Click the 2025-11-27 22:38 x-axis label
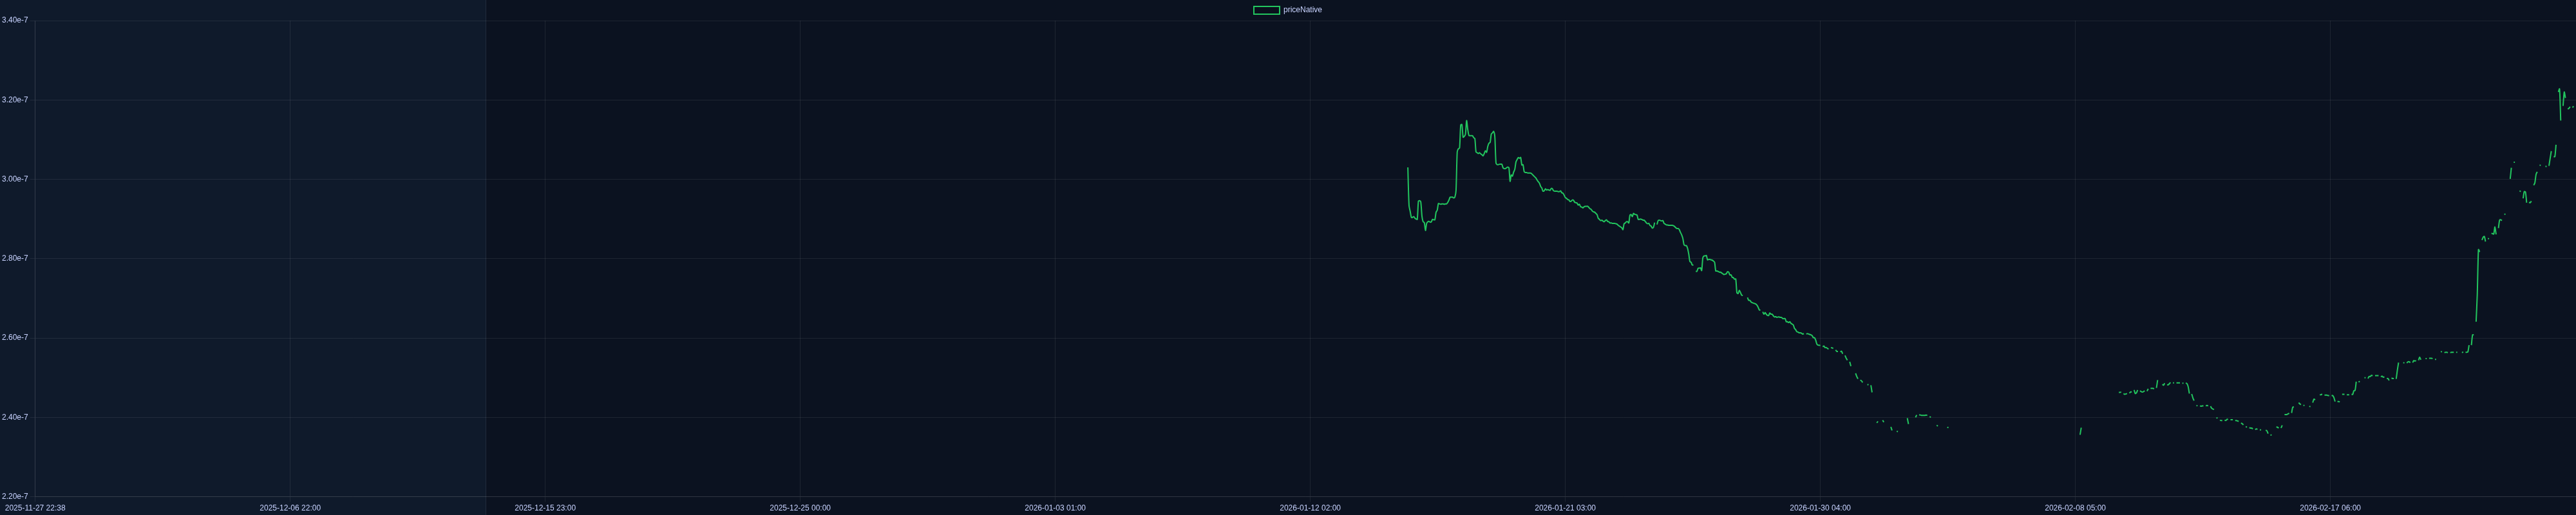Viewport: 2576px width, 515px height. [35, 508]
